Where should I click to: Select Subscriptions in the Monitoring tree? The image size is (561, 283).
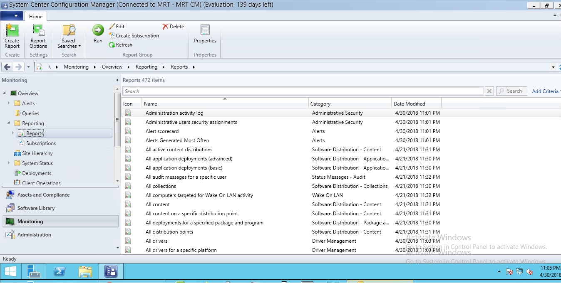click(x=41, y=143)
